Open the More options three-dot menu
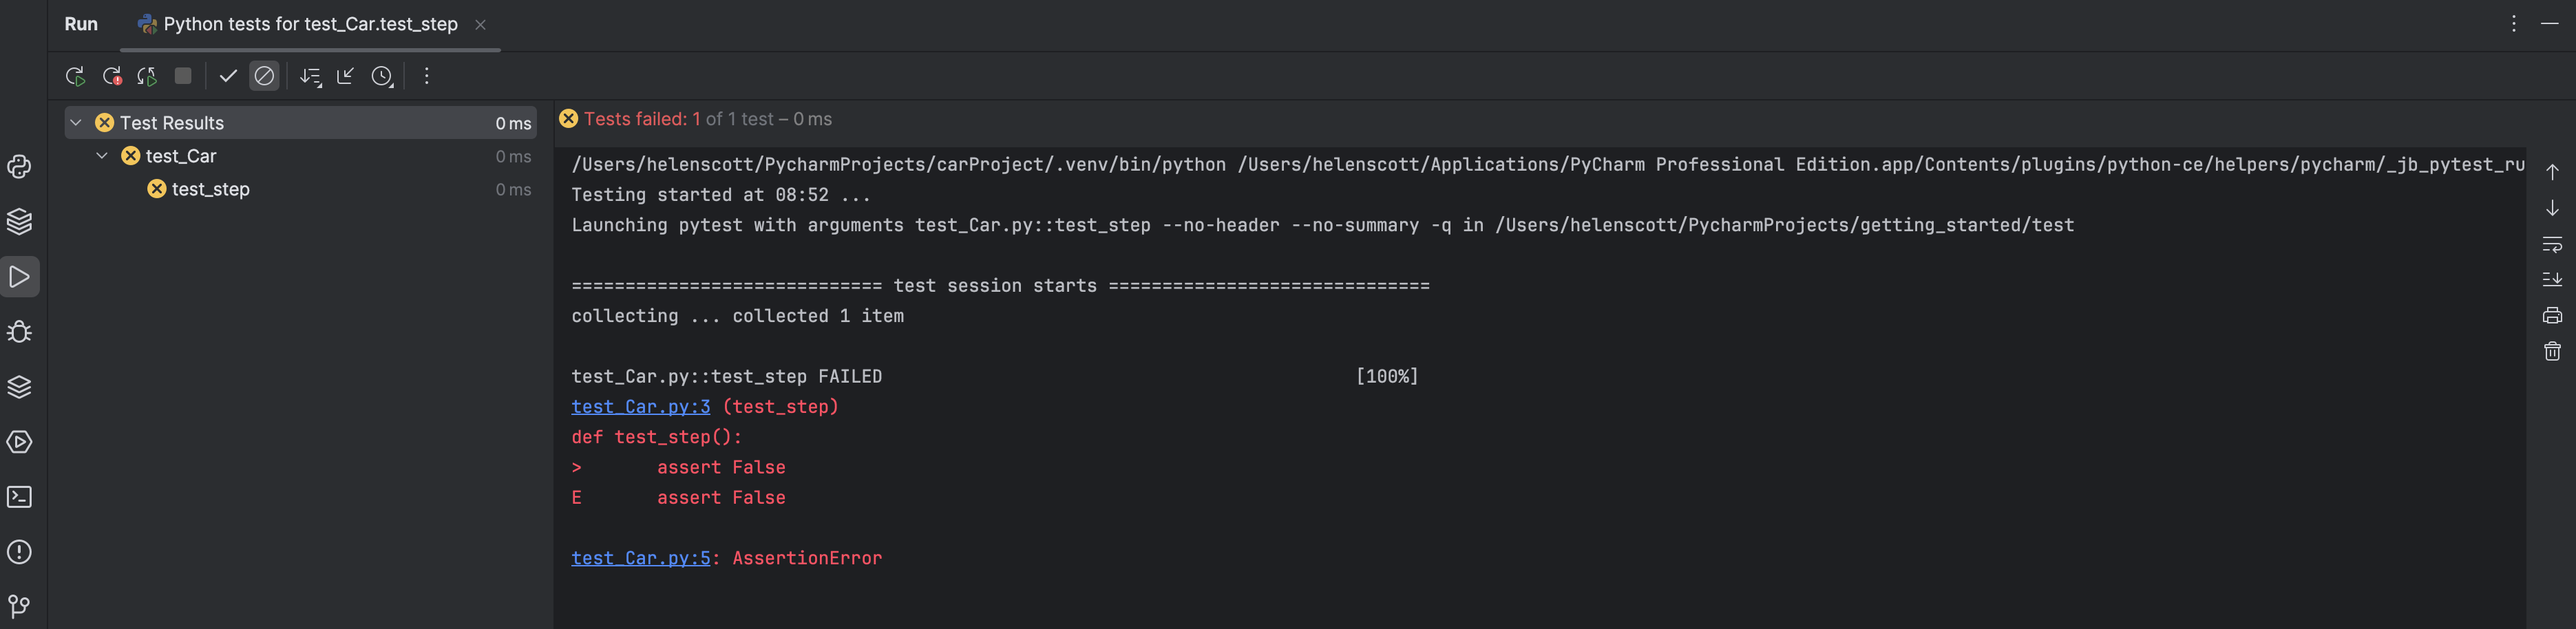Screen dimensions: 2576x629 click(427, 76)
